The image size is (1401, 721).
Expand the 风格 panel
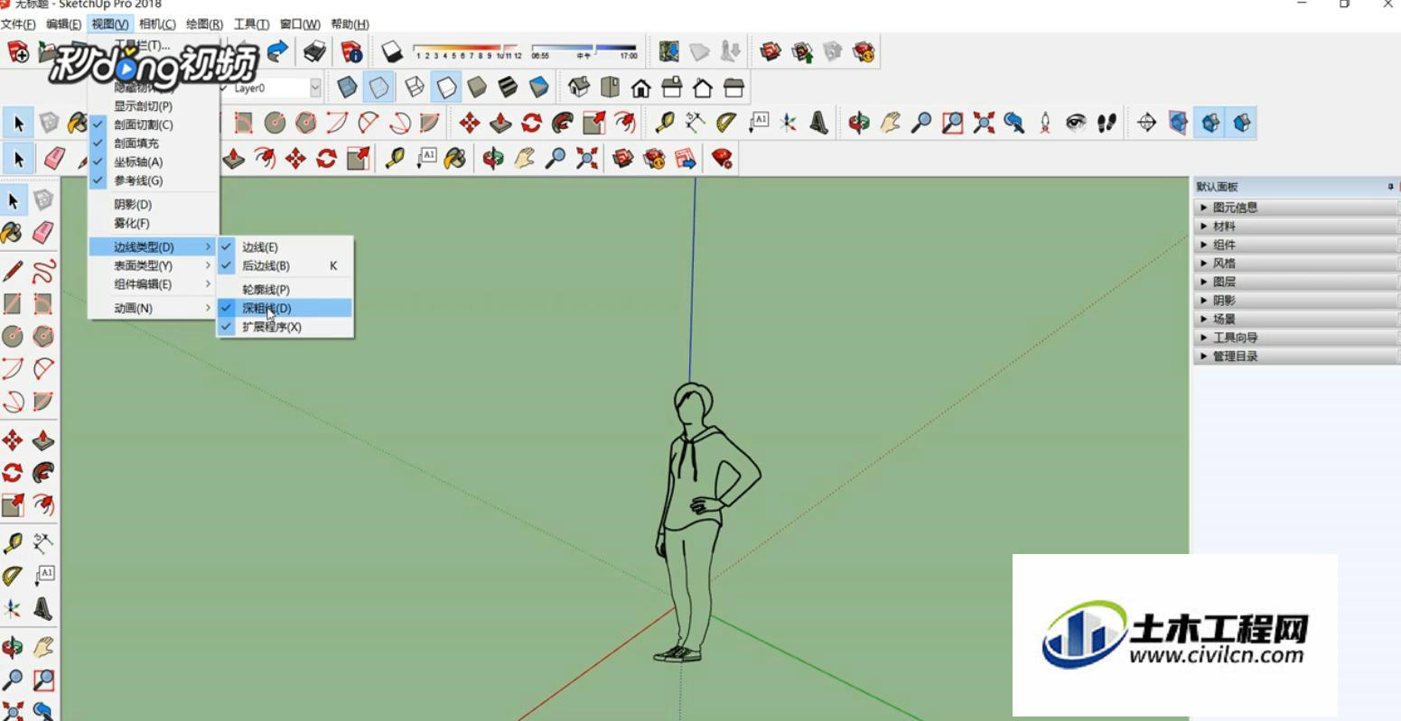pos(1296,263)
